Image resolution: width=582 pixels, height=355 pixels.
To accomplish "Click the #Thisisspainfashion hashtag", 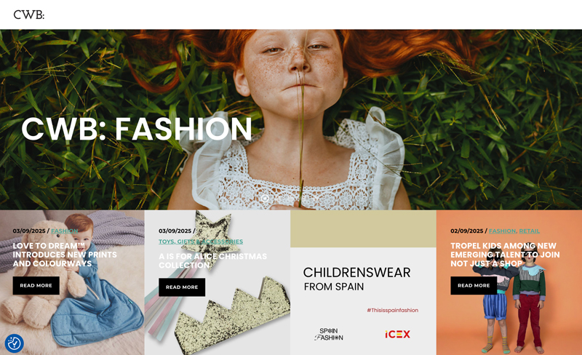I will [x=393, y=310].
